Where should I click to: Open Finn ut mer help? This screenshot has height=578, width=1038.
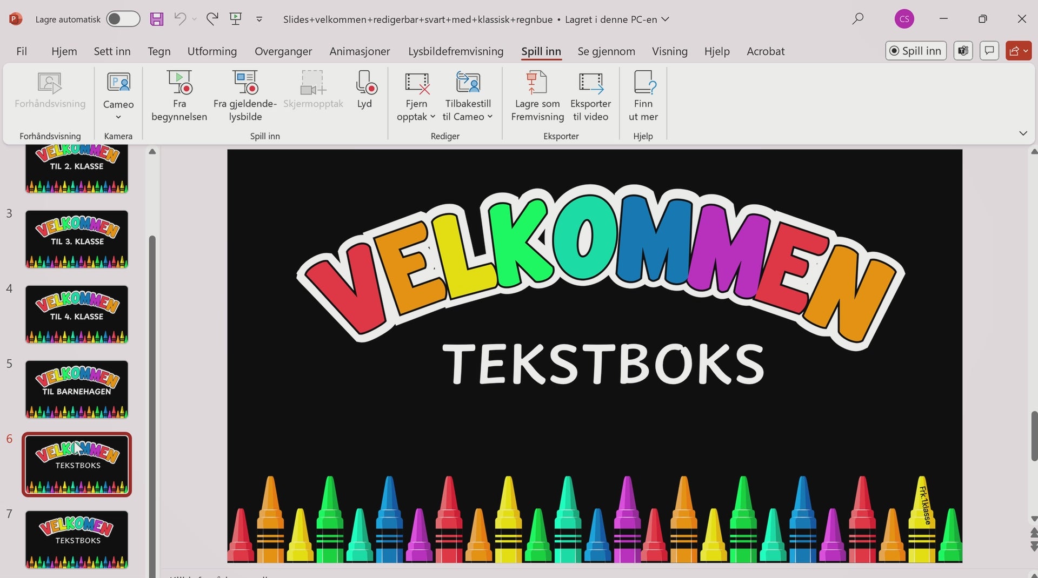643,96
